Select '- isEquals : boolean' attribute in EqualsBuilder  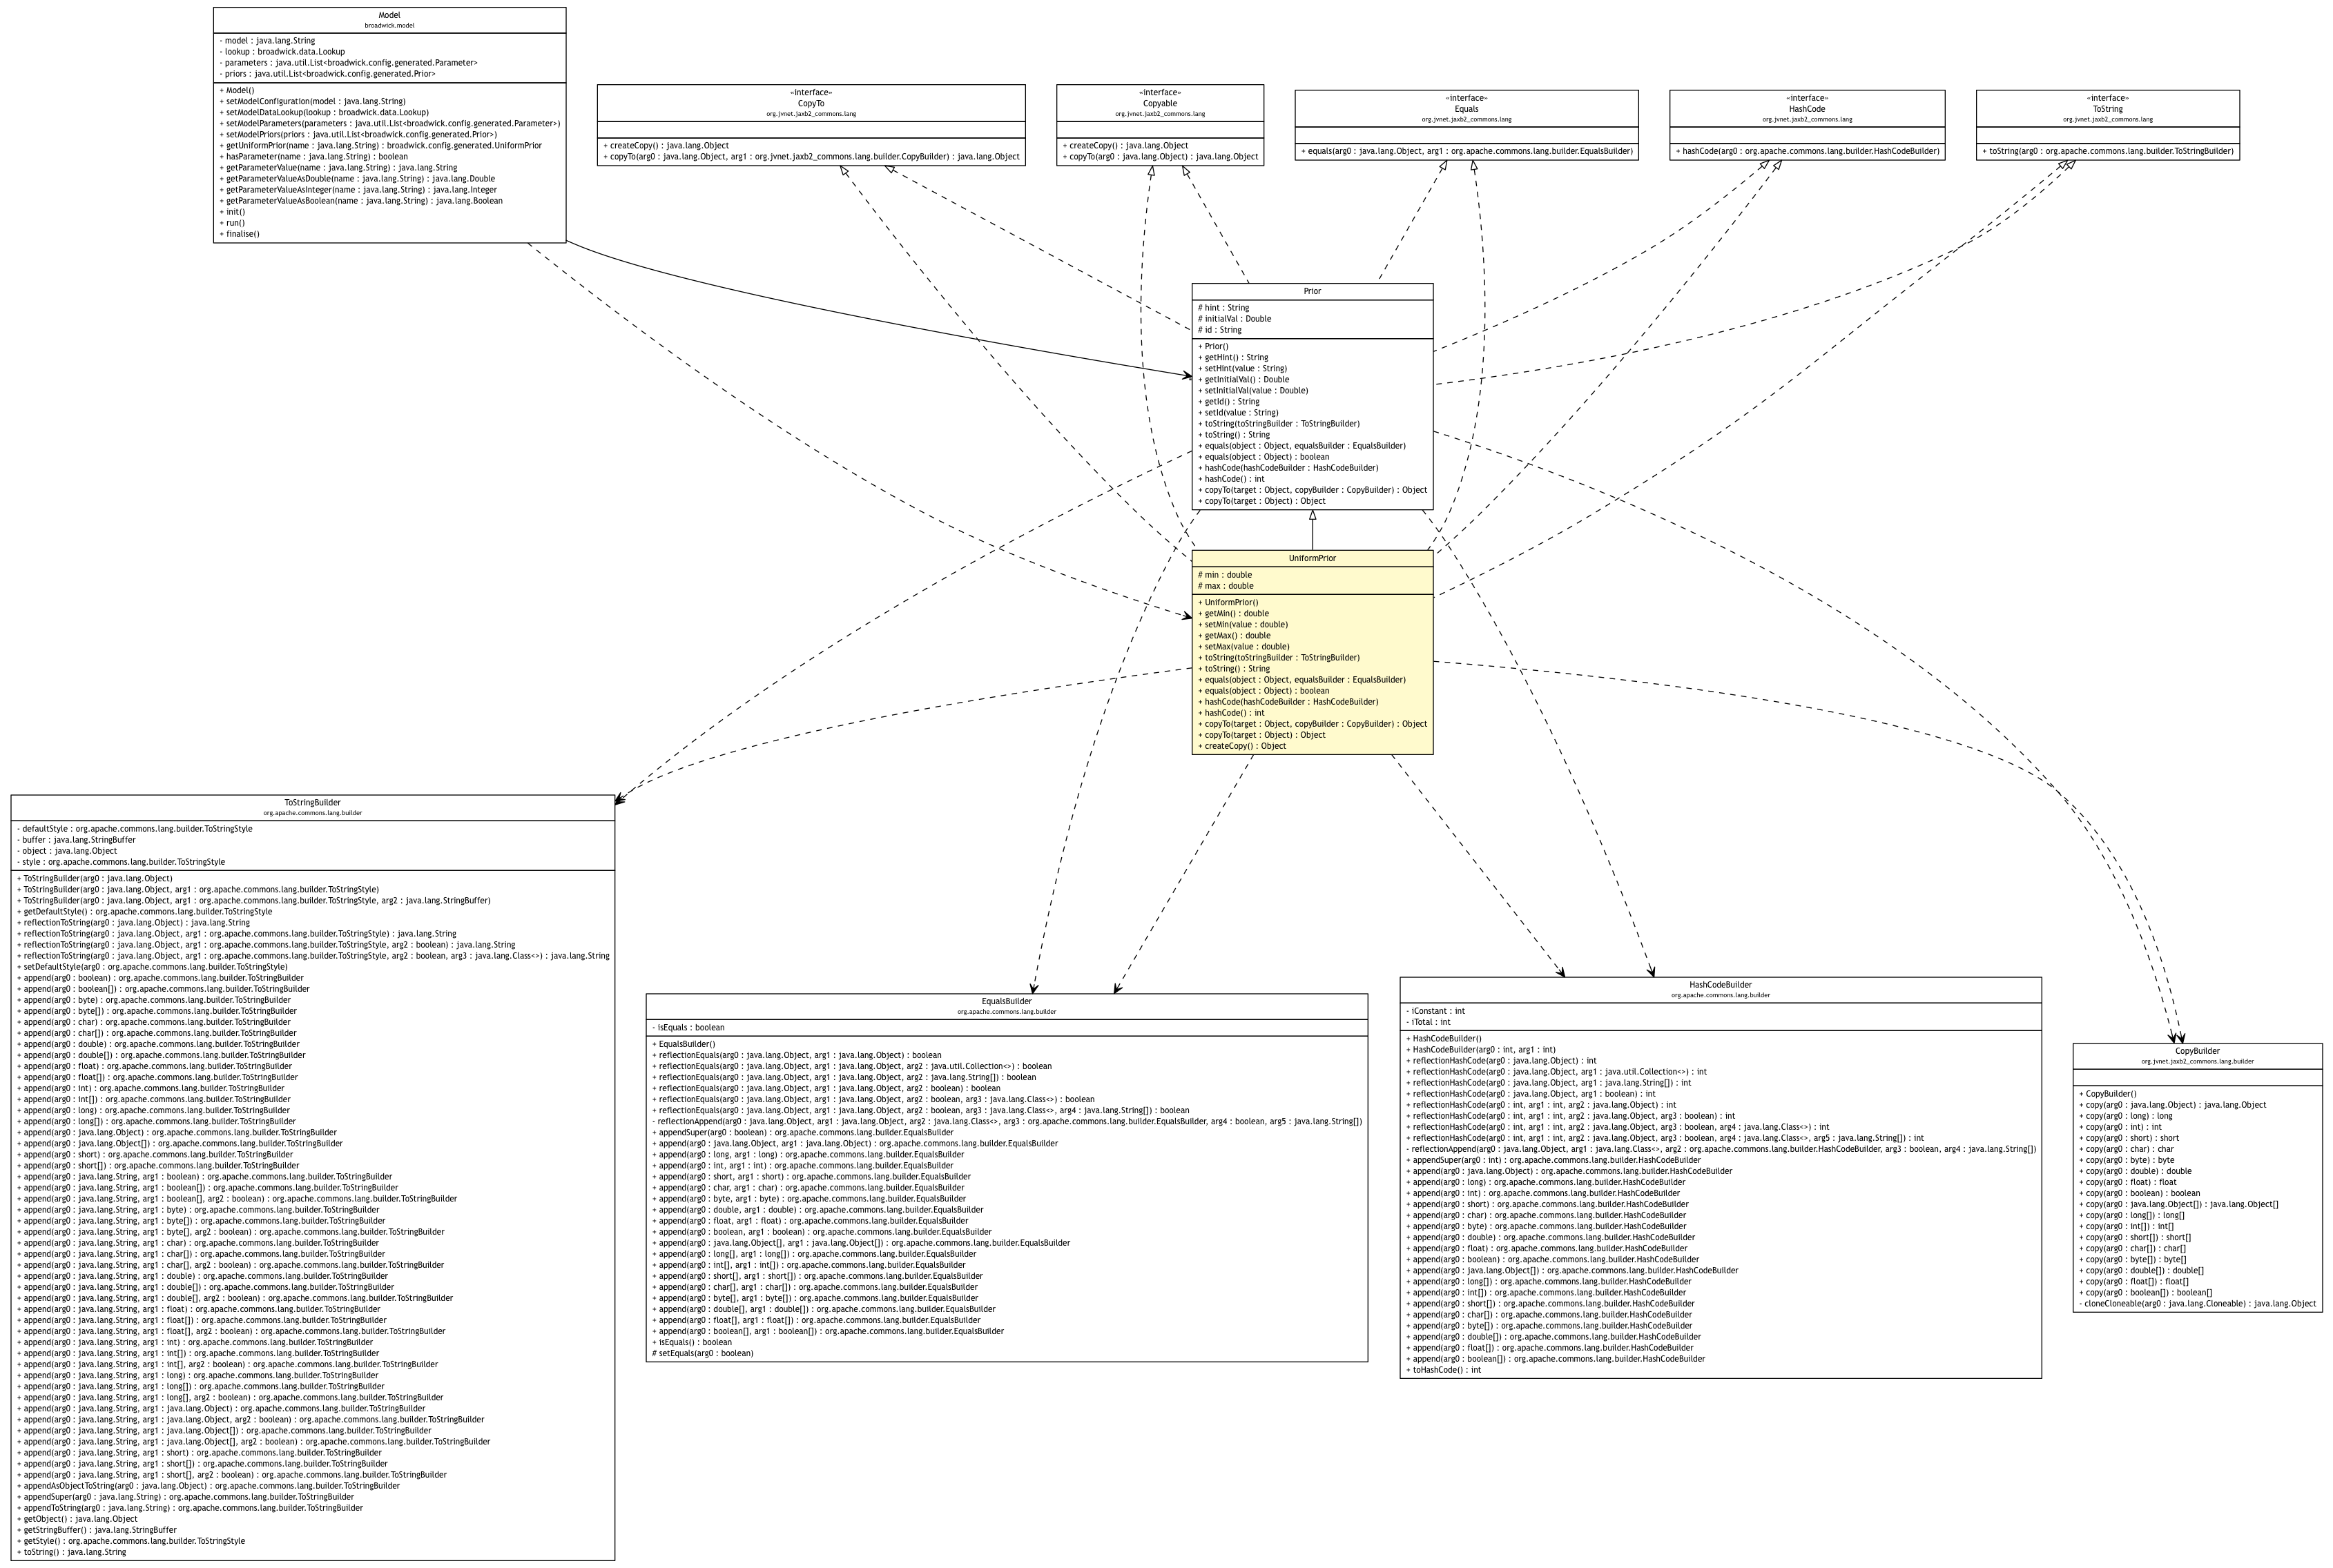tap(688, 1028)
